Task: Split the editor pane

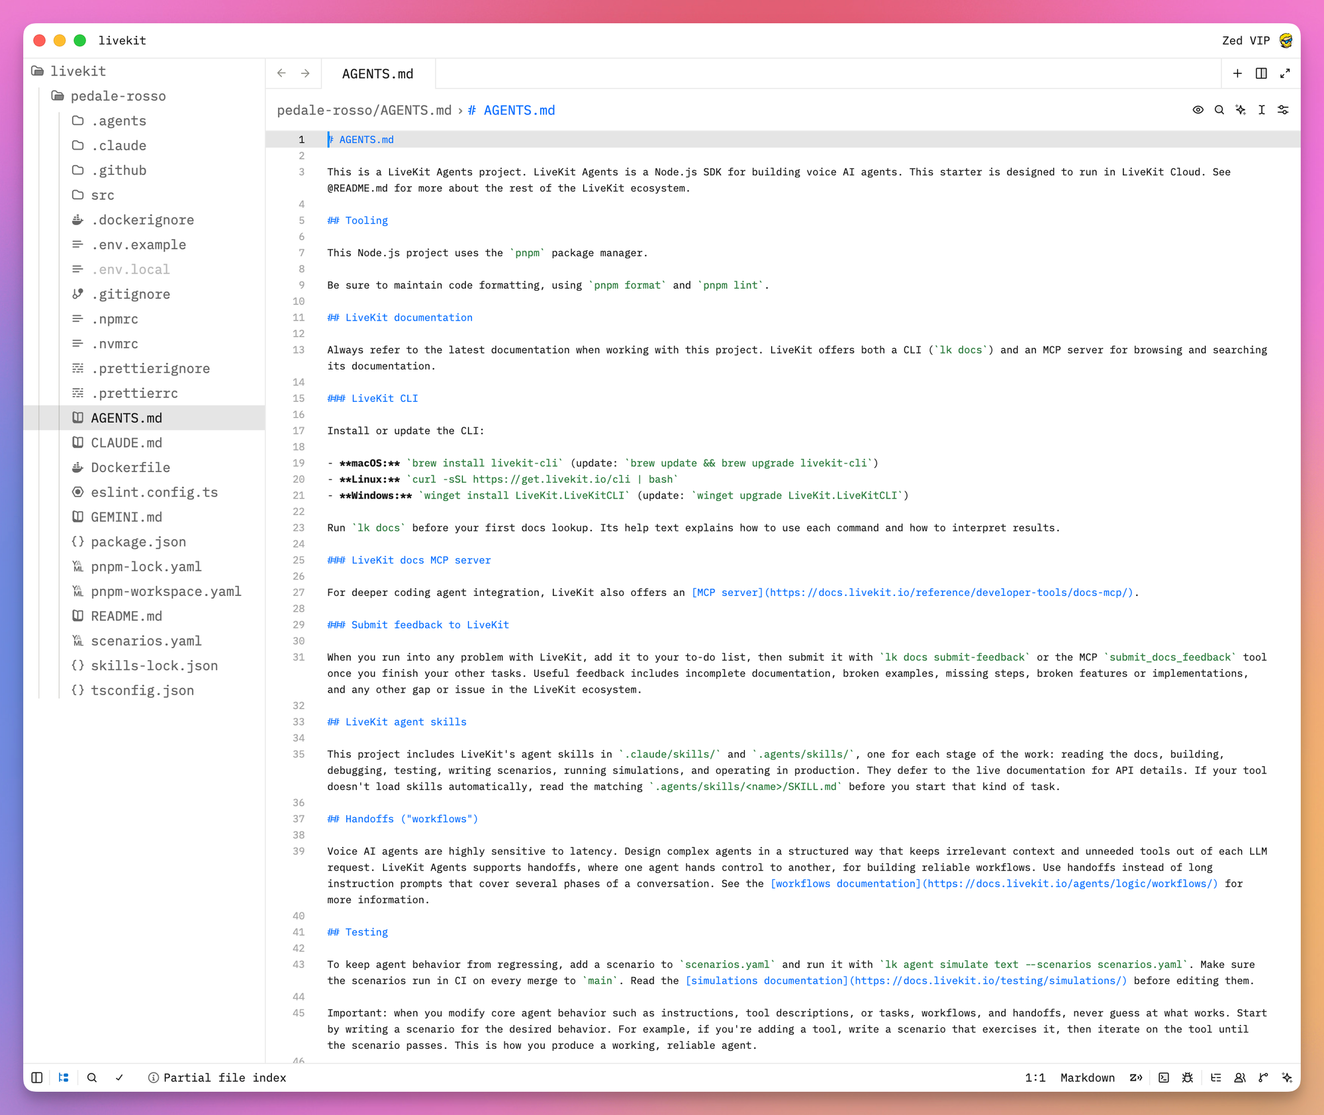Action: tap(1261, 73)
